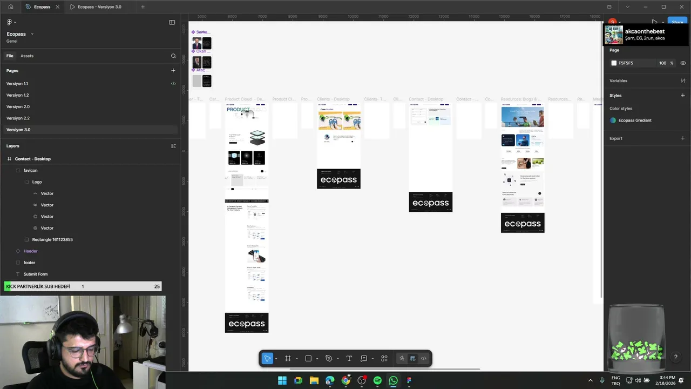
Task: Toggle the minimize UI sidebar icon
Action: point(172,22)
